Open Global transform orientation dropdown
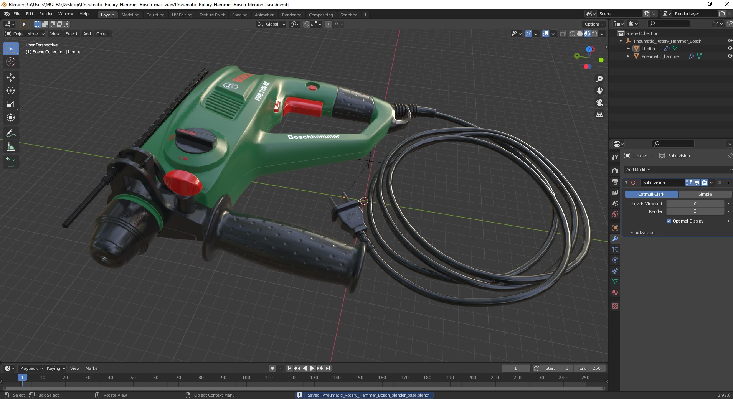 tap(272, 24)
